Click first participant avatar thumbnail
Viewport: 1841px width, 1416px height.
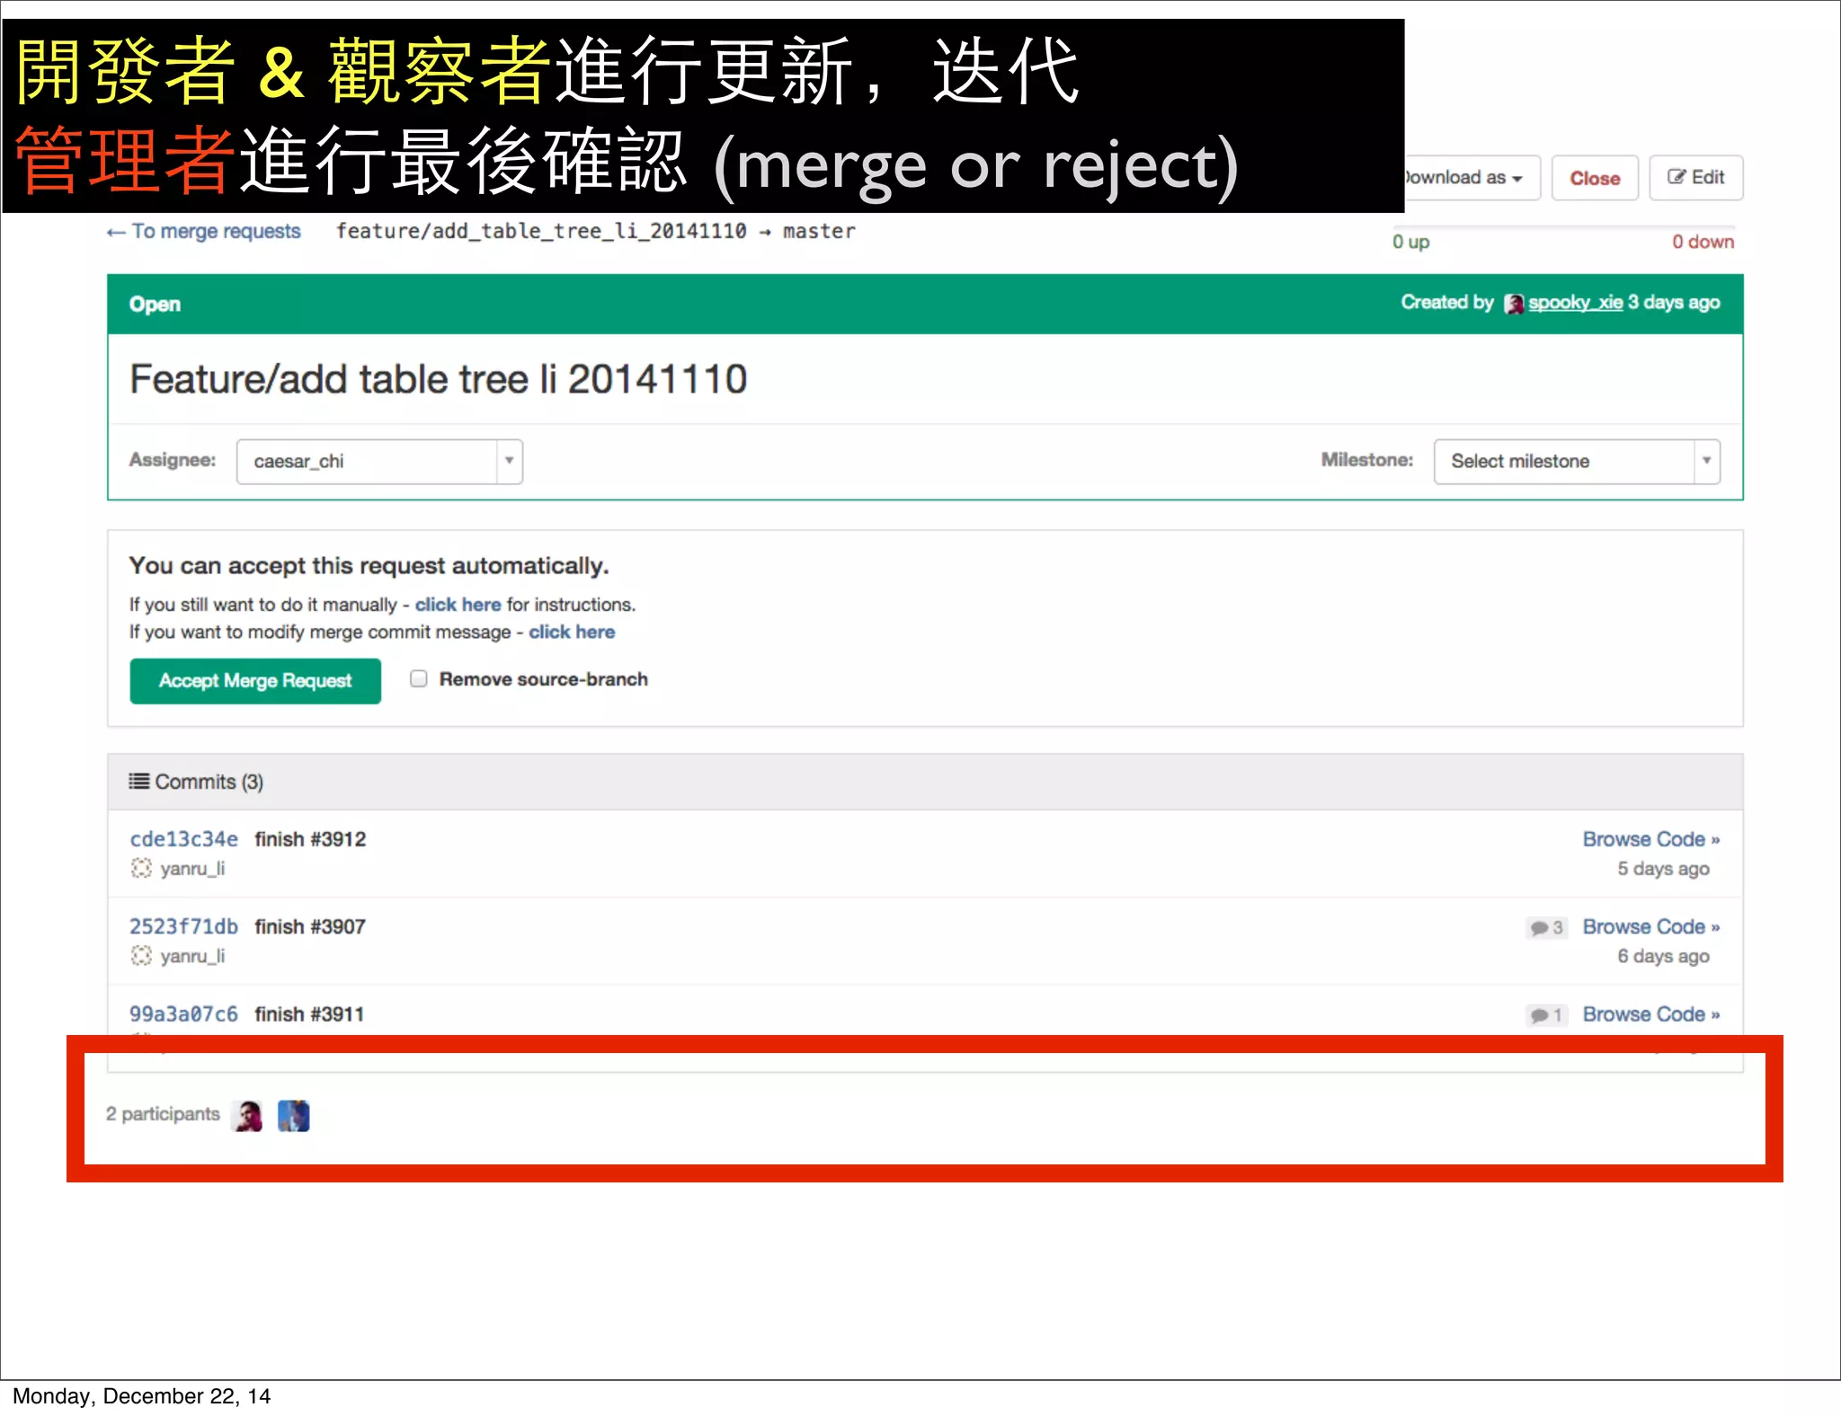pyautogui.click(x=247, y=1116)
